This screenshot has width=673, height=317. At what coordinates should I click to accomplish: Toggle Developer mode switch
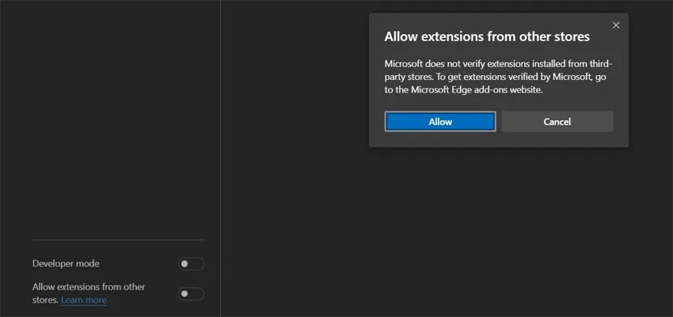pyautogui.click(x=191, y=264)
